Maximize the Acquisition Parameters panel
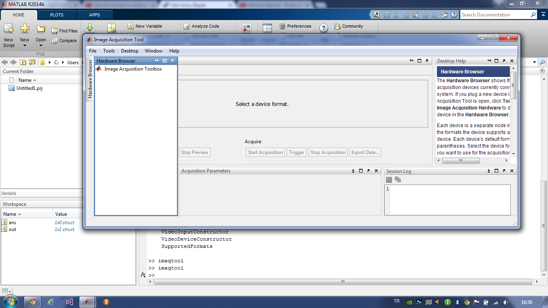The image size is (548, 308). pyautogui.click(x=361, y=170)
